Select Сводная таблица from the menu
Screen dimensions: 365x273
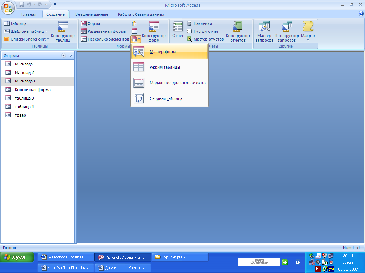[x=169, y=98]
